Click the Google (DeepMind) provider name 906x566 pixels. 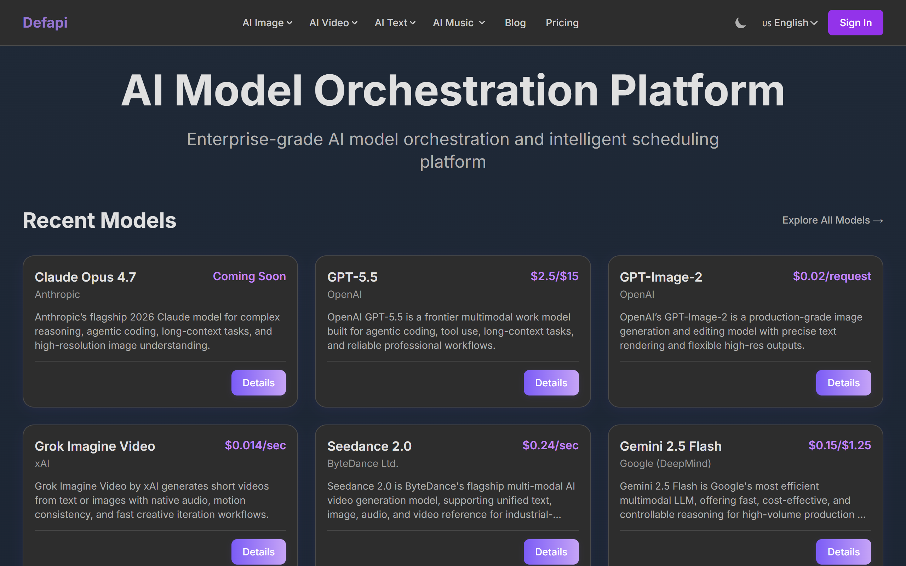pos(665,464)
